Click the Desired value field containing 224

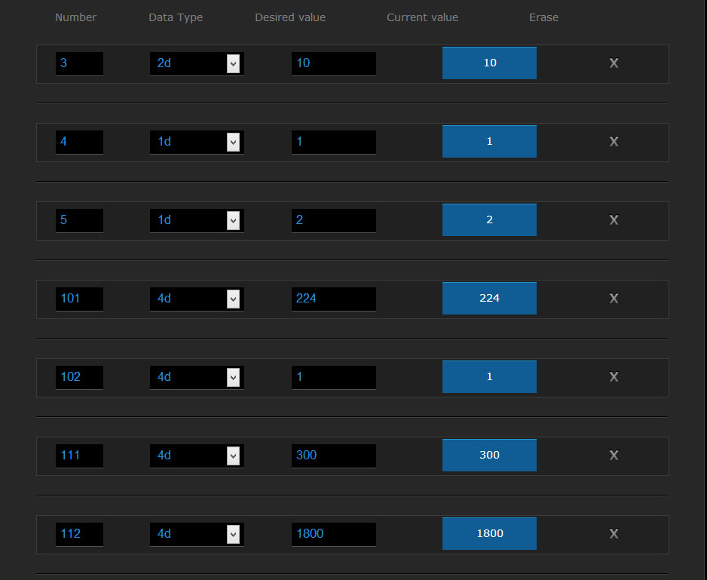(x=333, y=299)
